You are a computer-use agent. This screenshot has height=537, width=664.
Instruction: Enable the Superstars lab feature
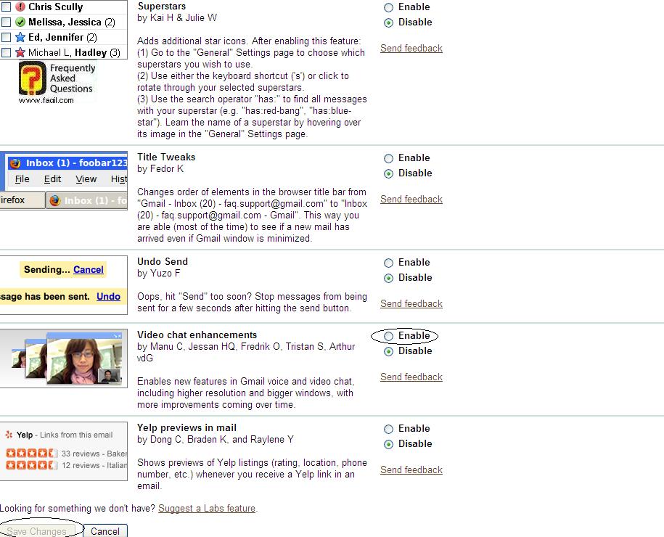click(389, 7)
